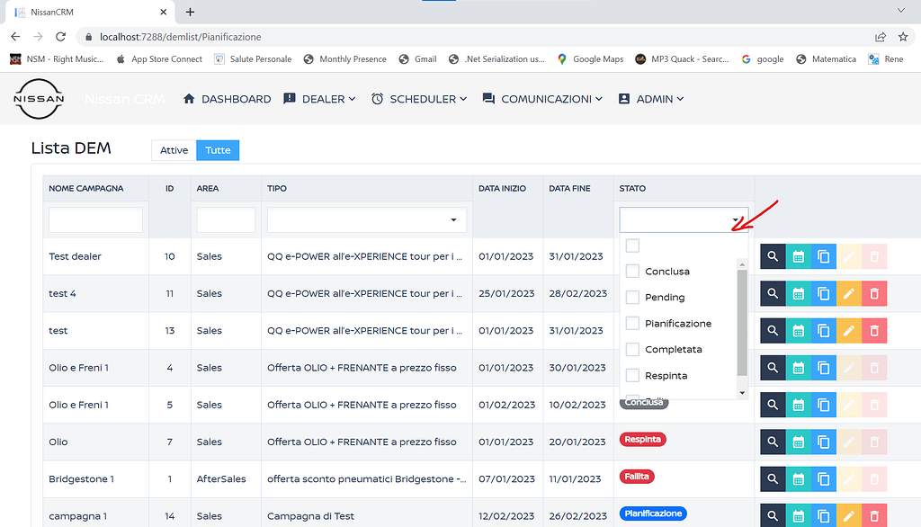
Task: Open calendar for Bridgestone 1 campaign
Action: [799, 478]
